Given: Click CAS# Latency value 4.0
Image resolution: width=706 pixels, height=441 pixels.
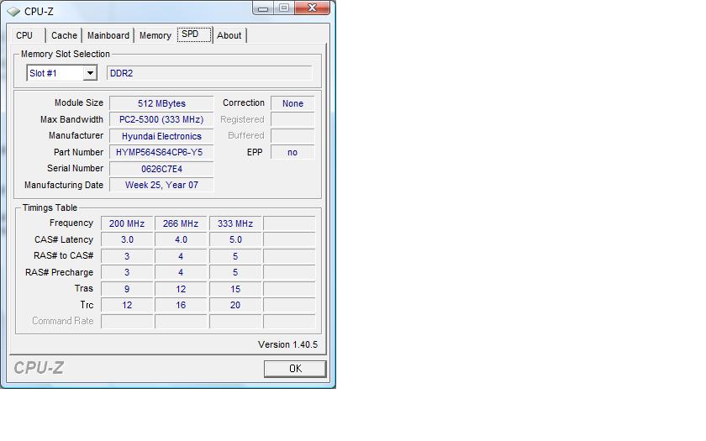Looking at the screenshot, I should coord(181,239).
